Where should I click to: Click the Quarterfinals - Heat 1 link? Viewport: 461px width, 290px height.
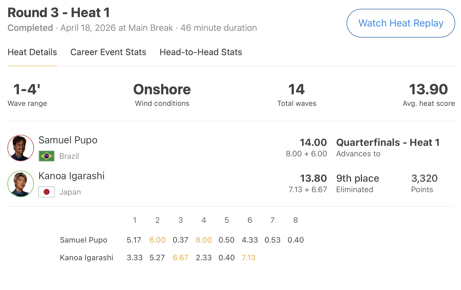click(388, 143)
